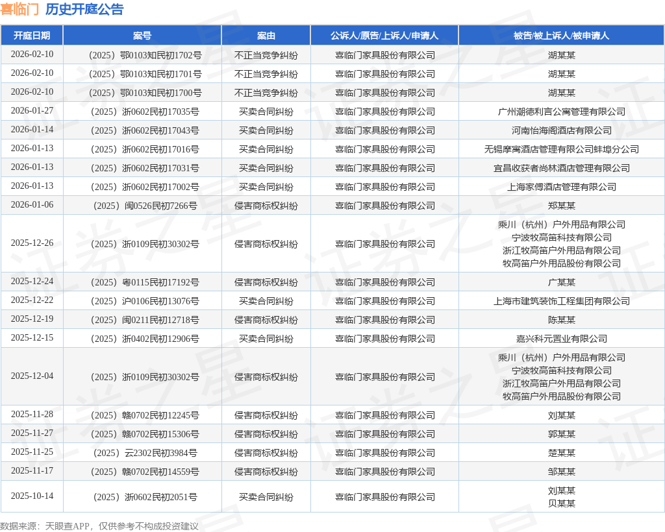Click the date 2025-12-24
Screen dimensions: 665x532
point(32,281)
